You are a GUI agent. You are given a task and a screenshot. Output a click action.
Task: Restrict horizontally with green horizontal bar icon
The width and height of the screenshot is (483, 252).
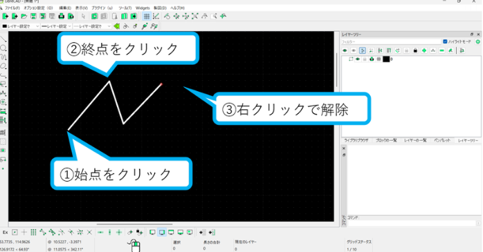[100, 233]
